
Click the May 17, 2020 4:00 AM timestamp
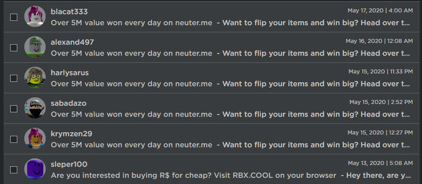(381, 10)
